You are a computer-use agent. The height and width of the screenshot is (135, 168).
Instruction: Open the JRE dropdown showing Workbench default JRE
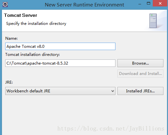(60, 91)
